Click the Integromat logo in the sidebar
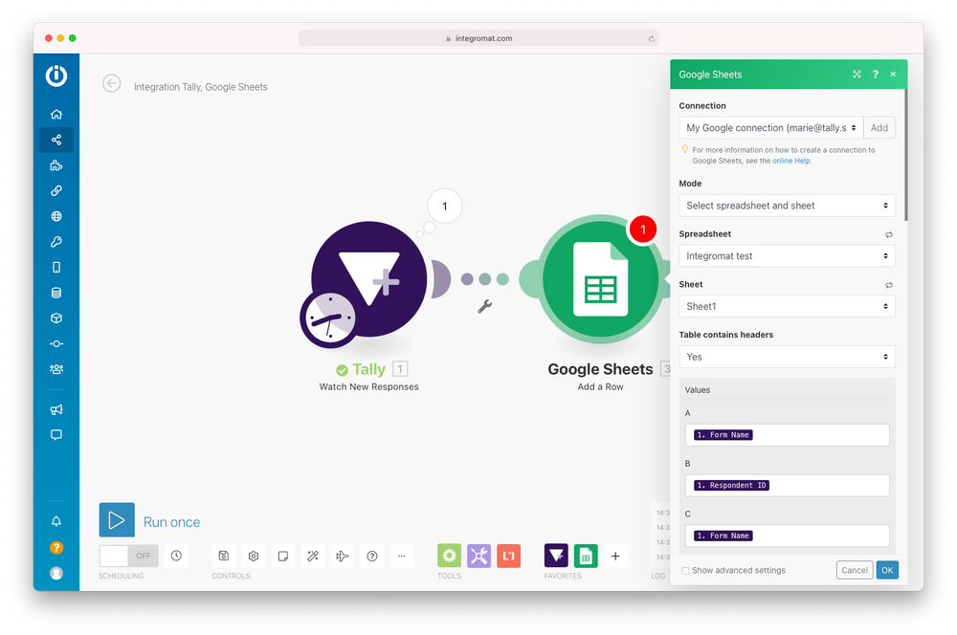Viewport: 957px width, 635px height. pos(56,76)
